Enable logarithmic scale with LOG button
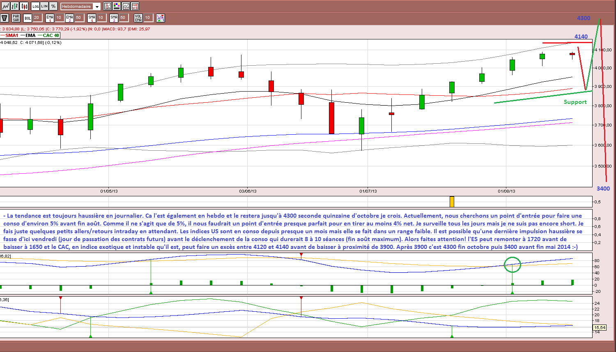This screenshot has width=616, height=352. (x=36, y=6)
